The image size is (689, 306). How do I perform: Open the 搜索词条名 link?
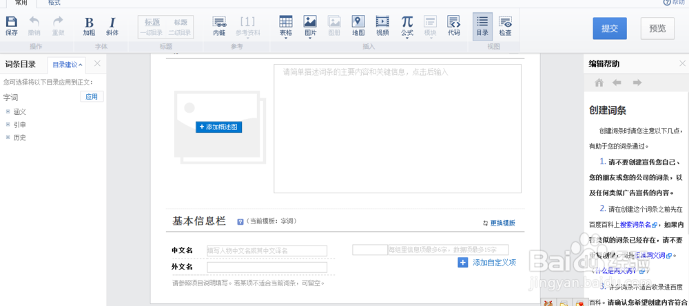point(635,224)
